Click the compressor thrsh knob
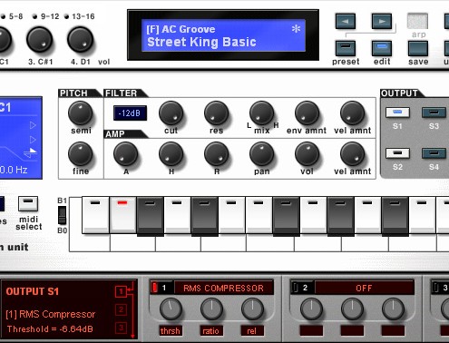This screenshot has width=449, height=343. coord(171,309)
